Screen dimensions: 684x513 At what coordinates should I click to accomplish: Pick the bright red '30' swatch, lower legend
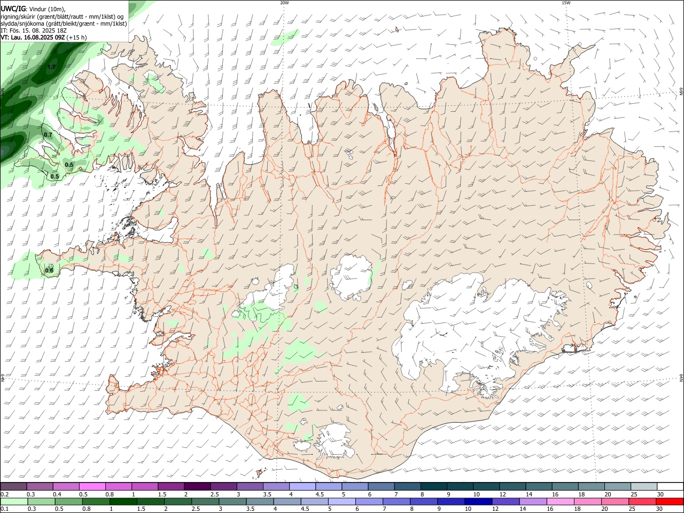(669, 502)
